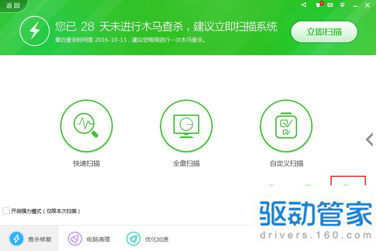Open the share icon in title bar
376x251 pixels.
pos(303,5)
